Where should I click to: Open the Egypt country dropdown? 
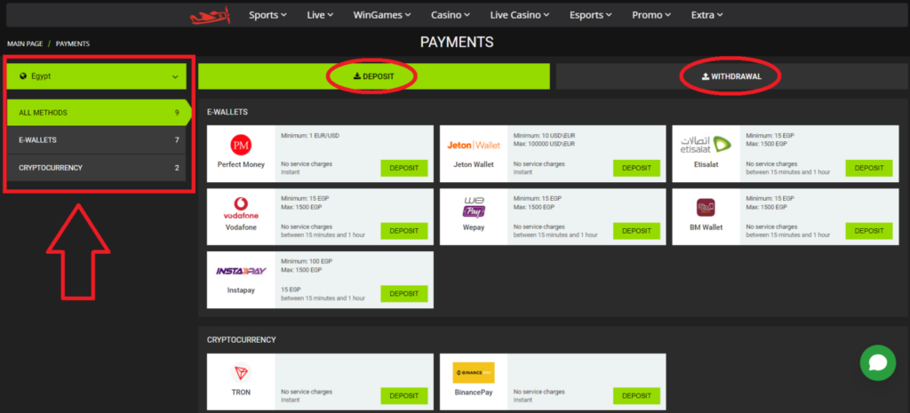[96, 76]
